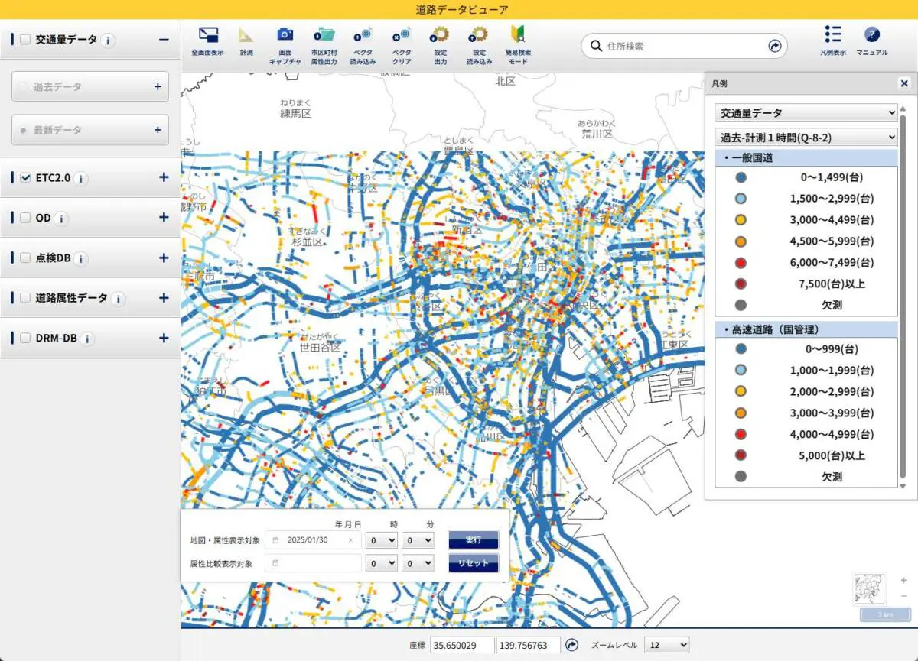Viewport: 918px width, 661px height.
Task: Click the map zoom in plus
Action: click(x=903, y=581)
